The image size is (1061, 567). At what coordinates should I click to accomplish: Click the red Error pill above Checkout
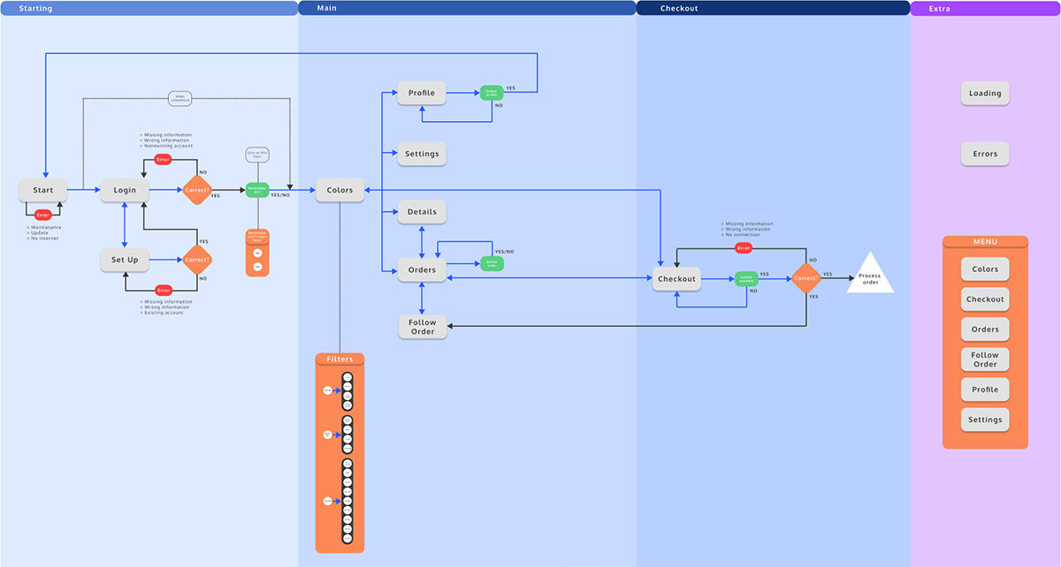tap(744, 248)
